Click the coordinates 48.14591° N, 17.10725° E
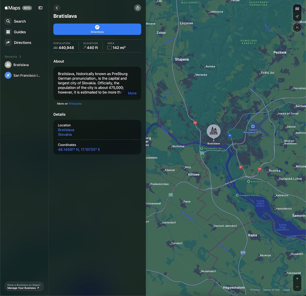Image resolution: width=306 pixels, height=296 pixels. pyautogui.click(x=79, y=149)
